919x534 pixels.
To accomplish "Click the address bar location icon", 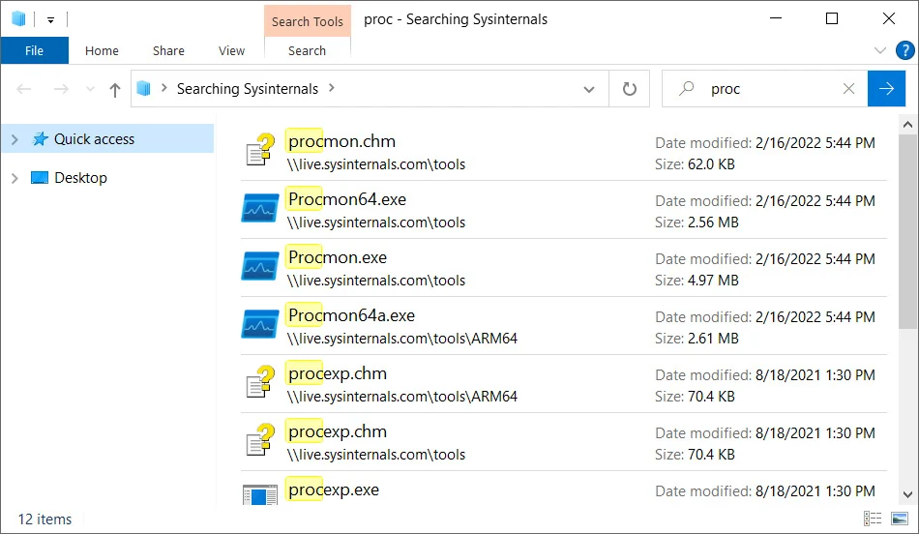I will 143,88.
